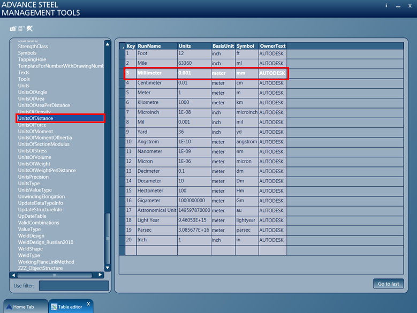Click the vertical scrollbar thumb in table list
This screenshot has height=313, width=417.
coord(108,238)
